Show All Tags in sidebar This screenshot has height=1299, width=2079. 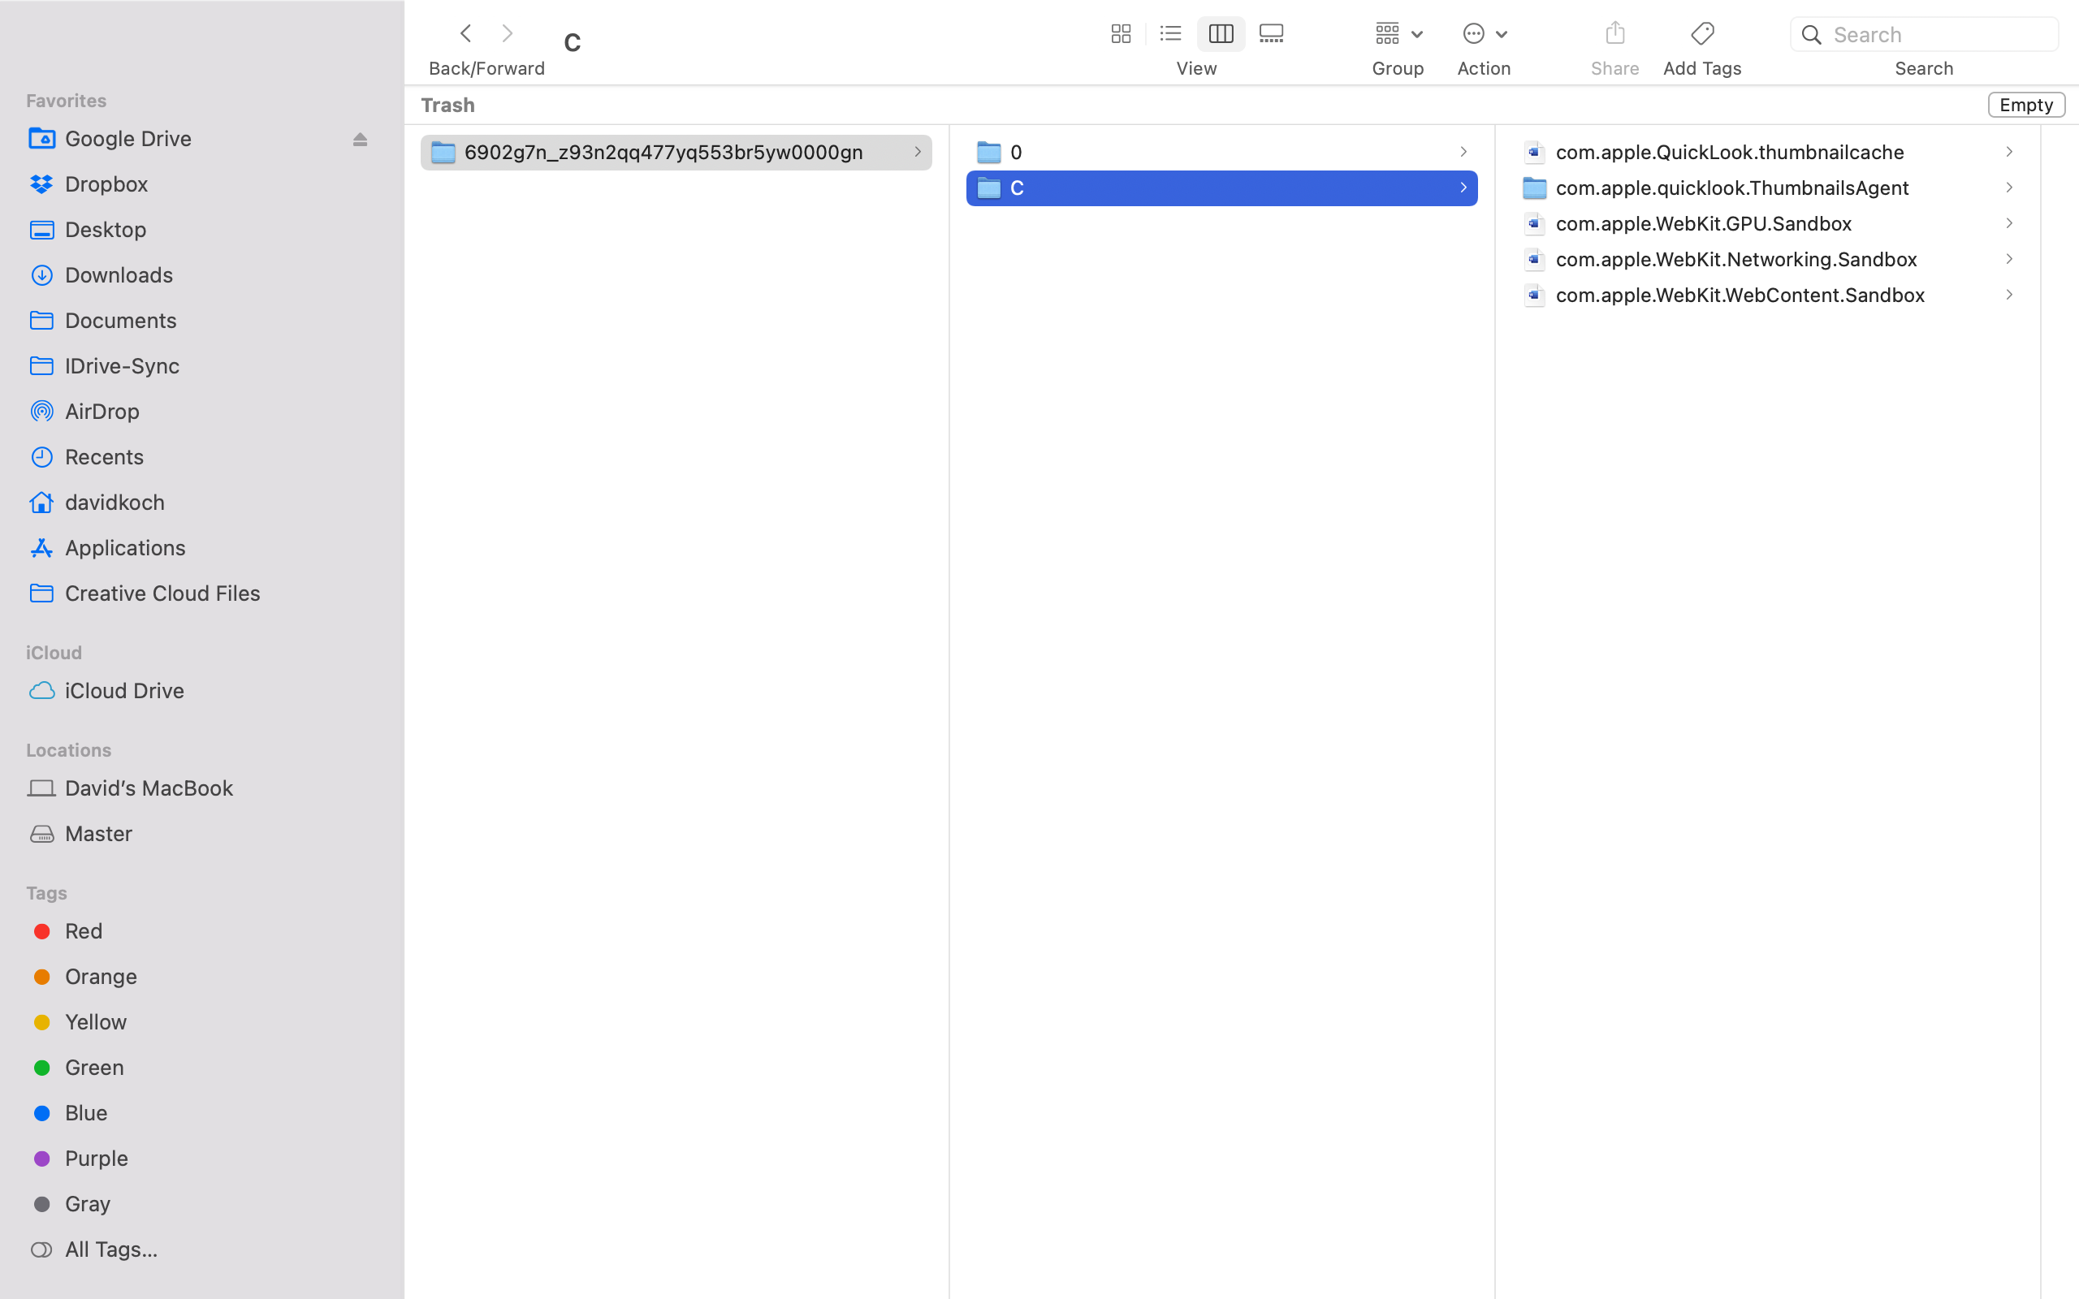point(112,1249)
